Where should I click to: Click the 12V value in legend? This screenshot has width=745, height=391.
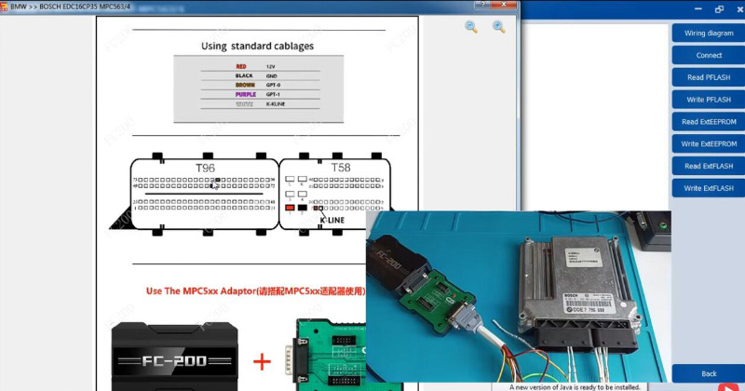click(270, 67)
